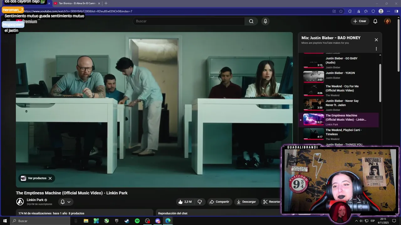Open File Explorer from the taskbar

86,221
